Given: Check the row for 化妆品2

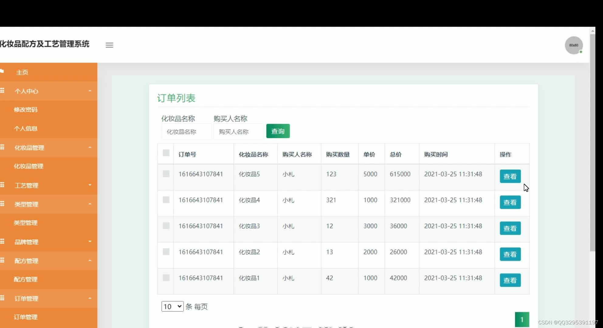Looking at the screenshot, I should pyautogui.click(x=166, y=251).
